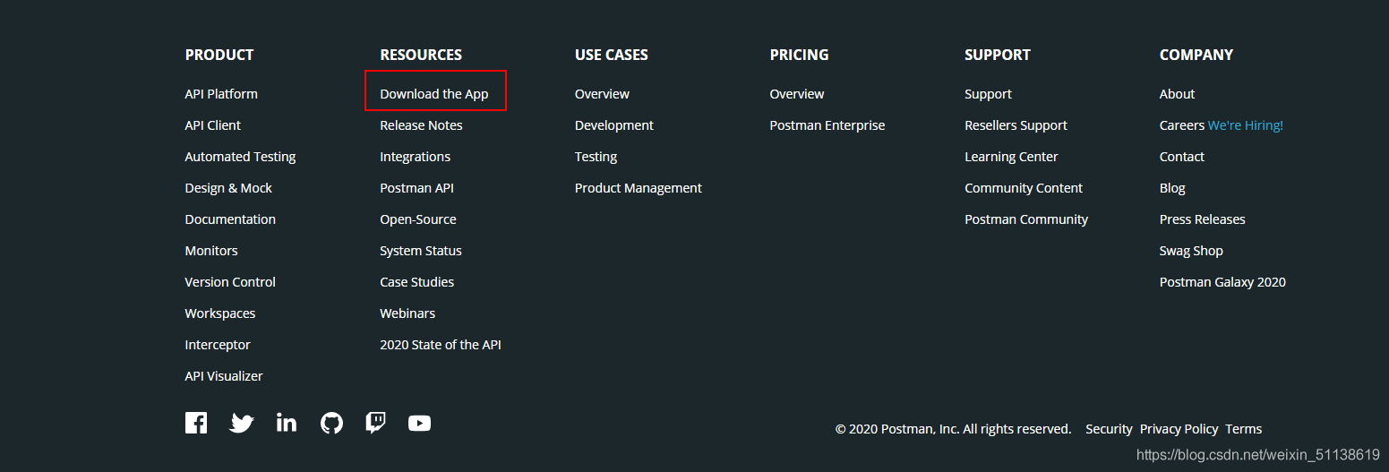Open the Twitter social icon

pos(242,423)
